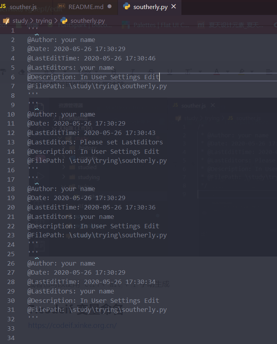Click LastEditTime ending in 17:30:36

[x=91, y=207]
